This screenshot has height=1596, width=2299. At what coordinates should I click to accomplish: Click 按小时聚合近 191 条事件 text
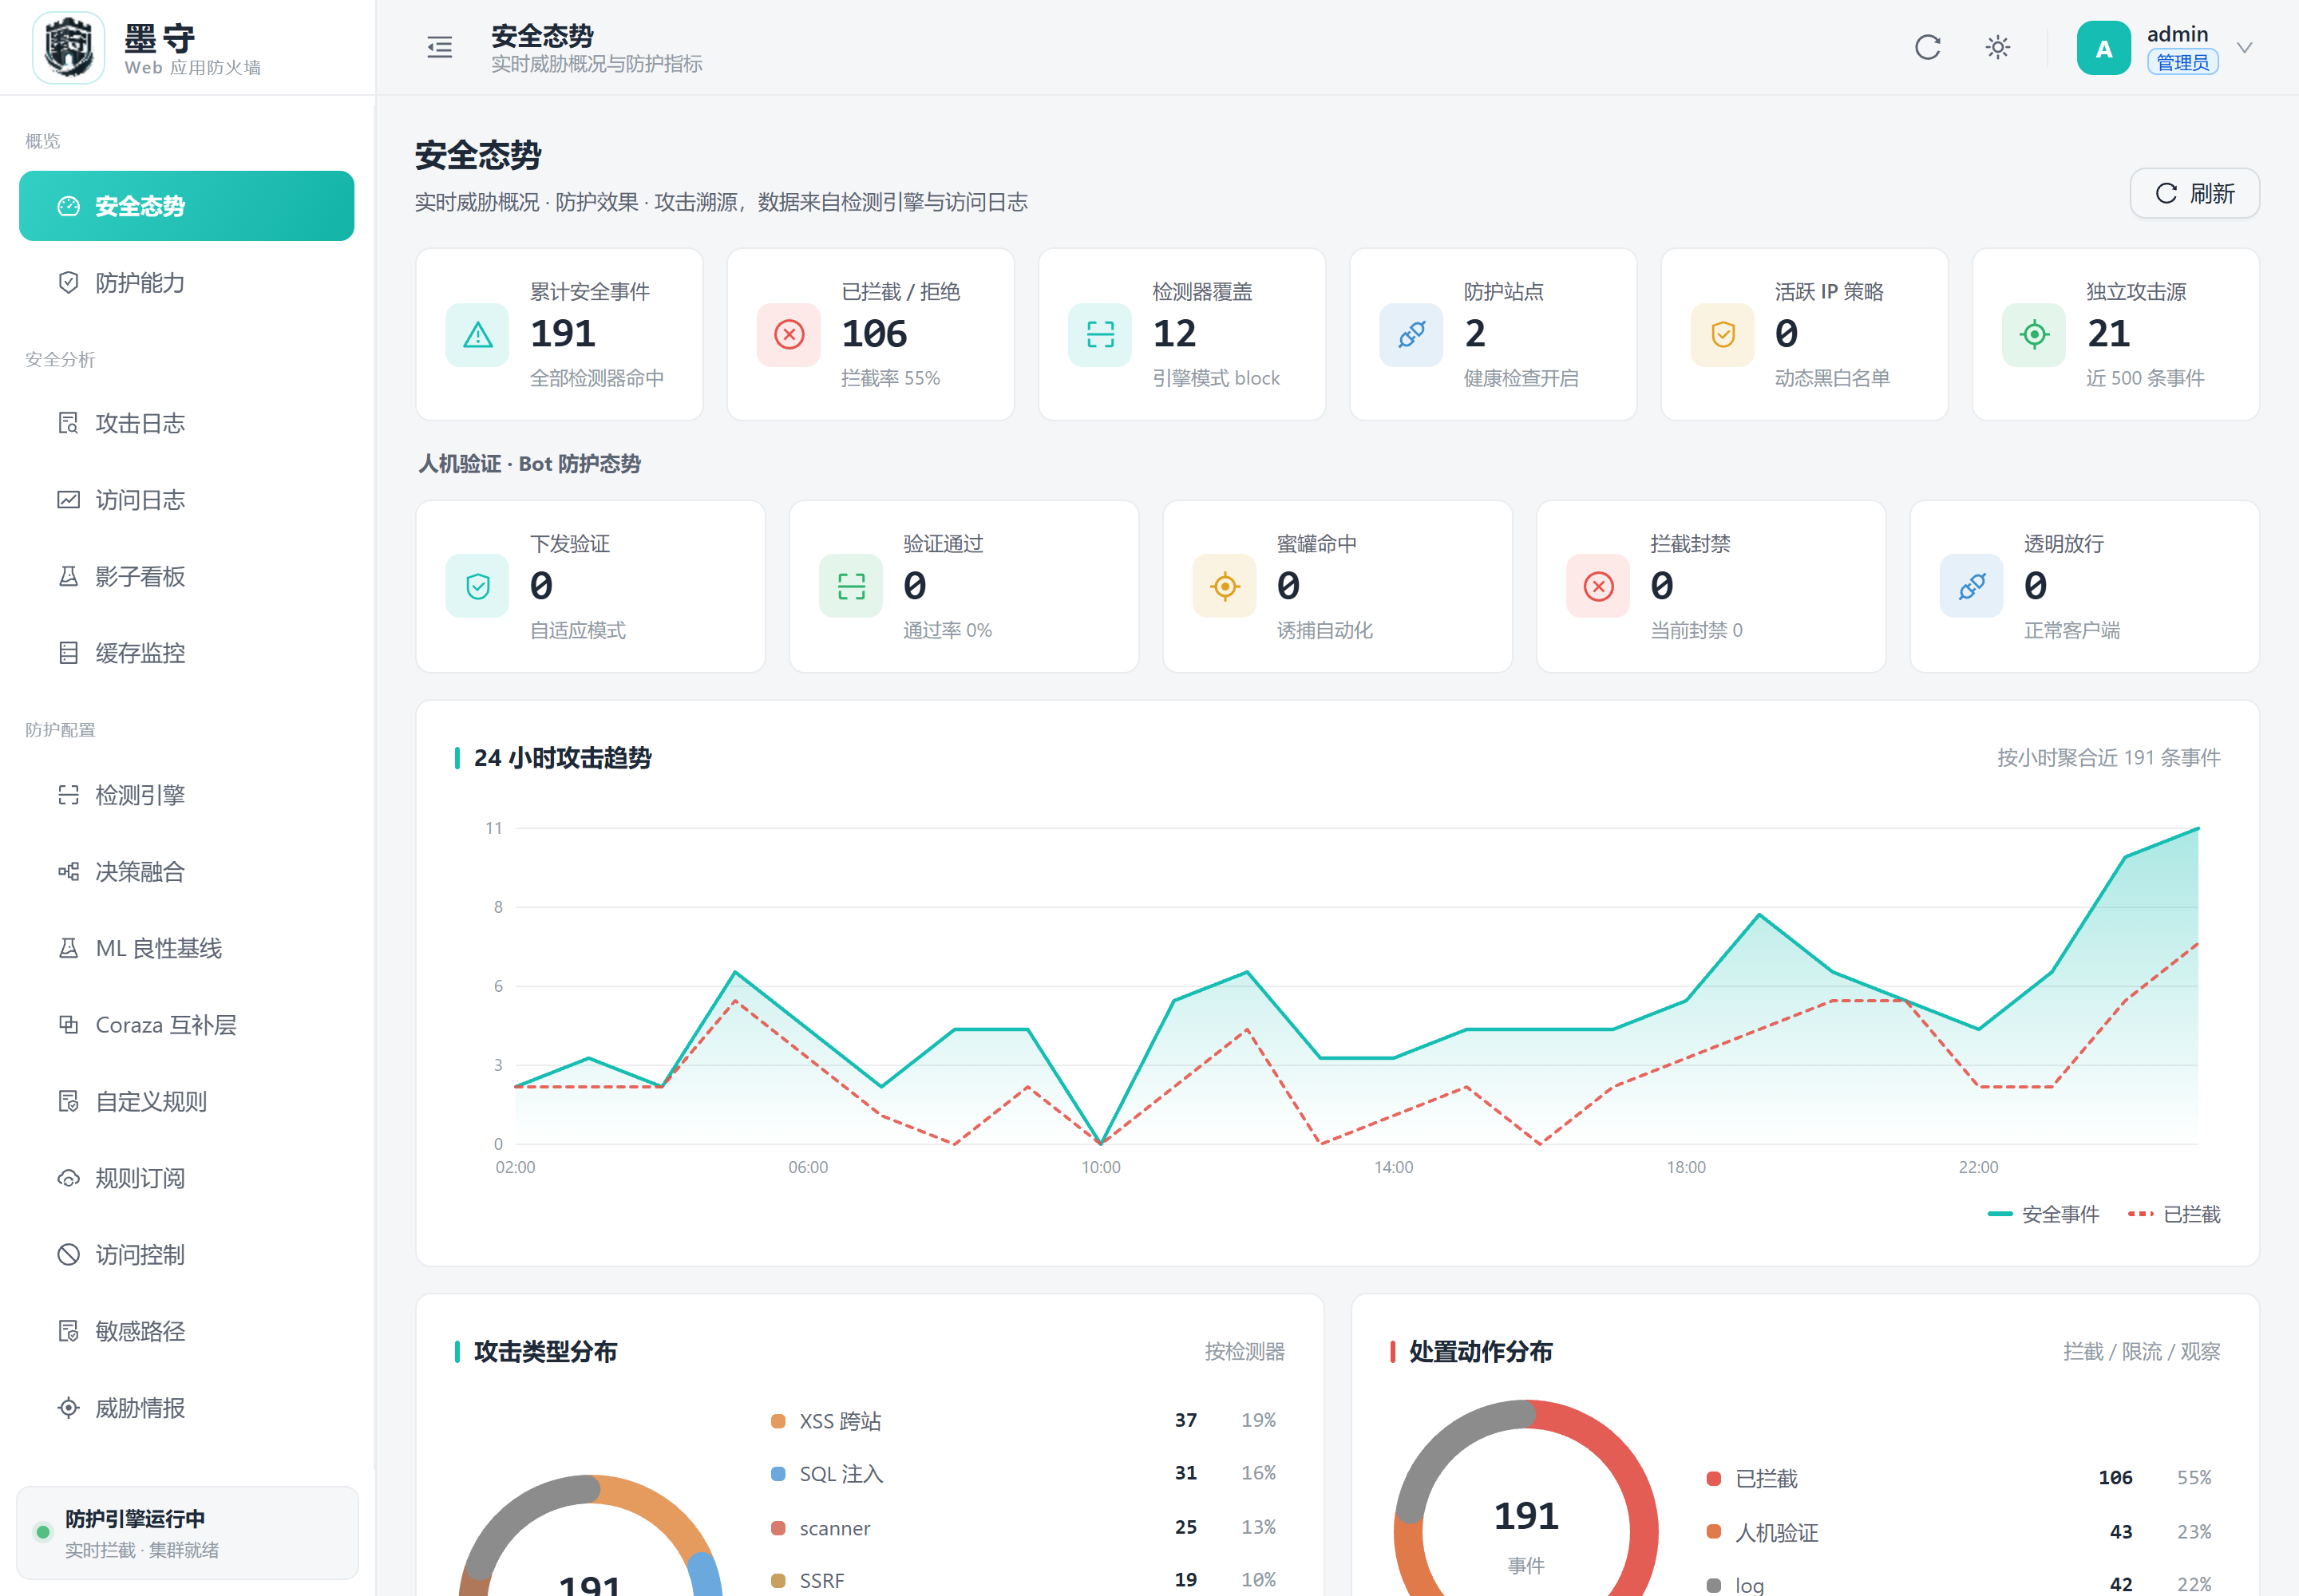click(2108, 758)
